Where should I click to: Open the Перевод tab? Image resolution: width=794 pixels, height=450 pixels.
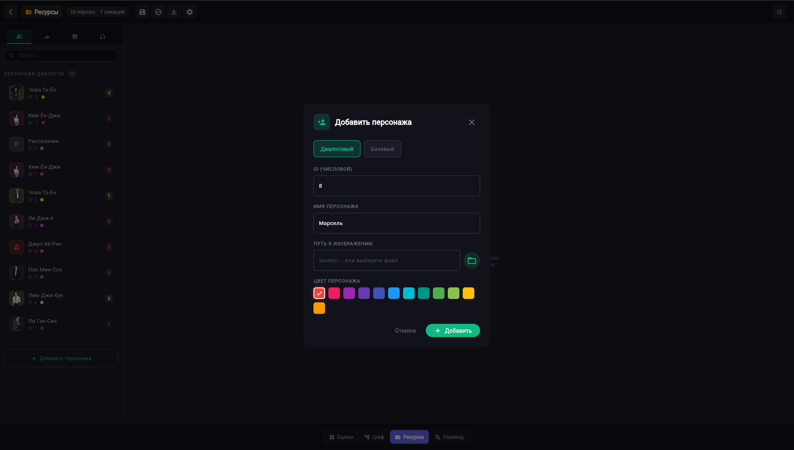point(449,437)
